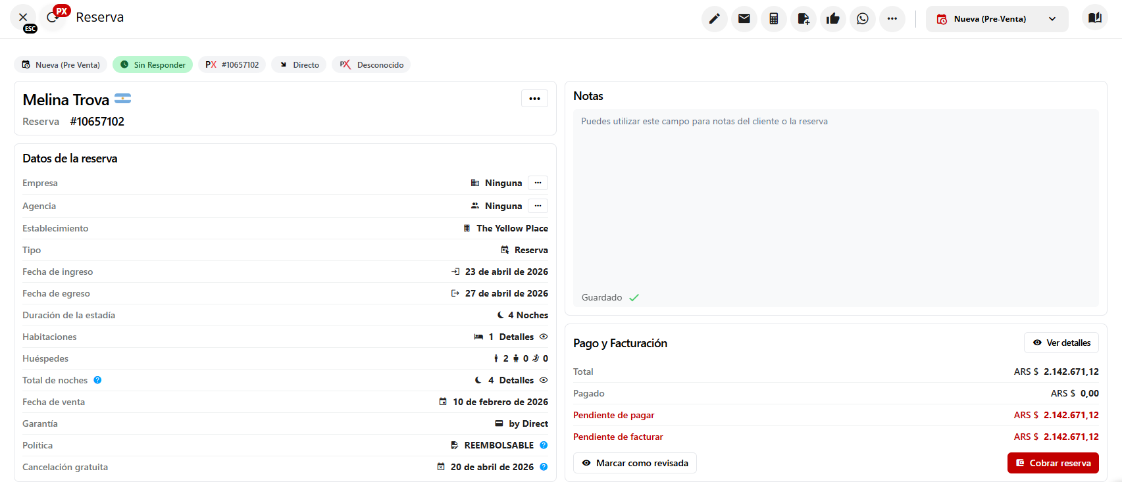
Task: Open guest card ellipsis menu beside Melina Trova
Action: pos(534,99)
